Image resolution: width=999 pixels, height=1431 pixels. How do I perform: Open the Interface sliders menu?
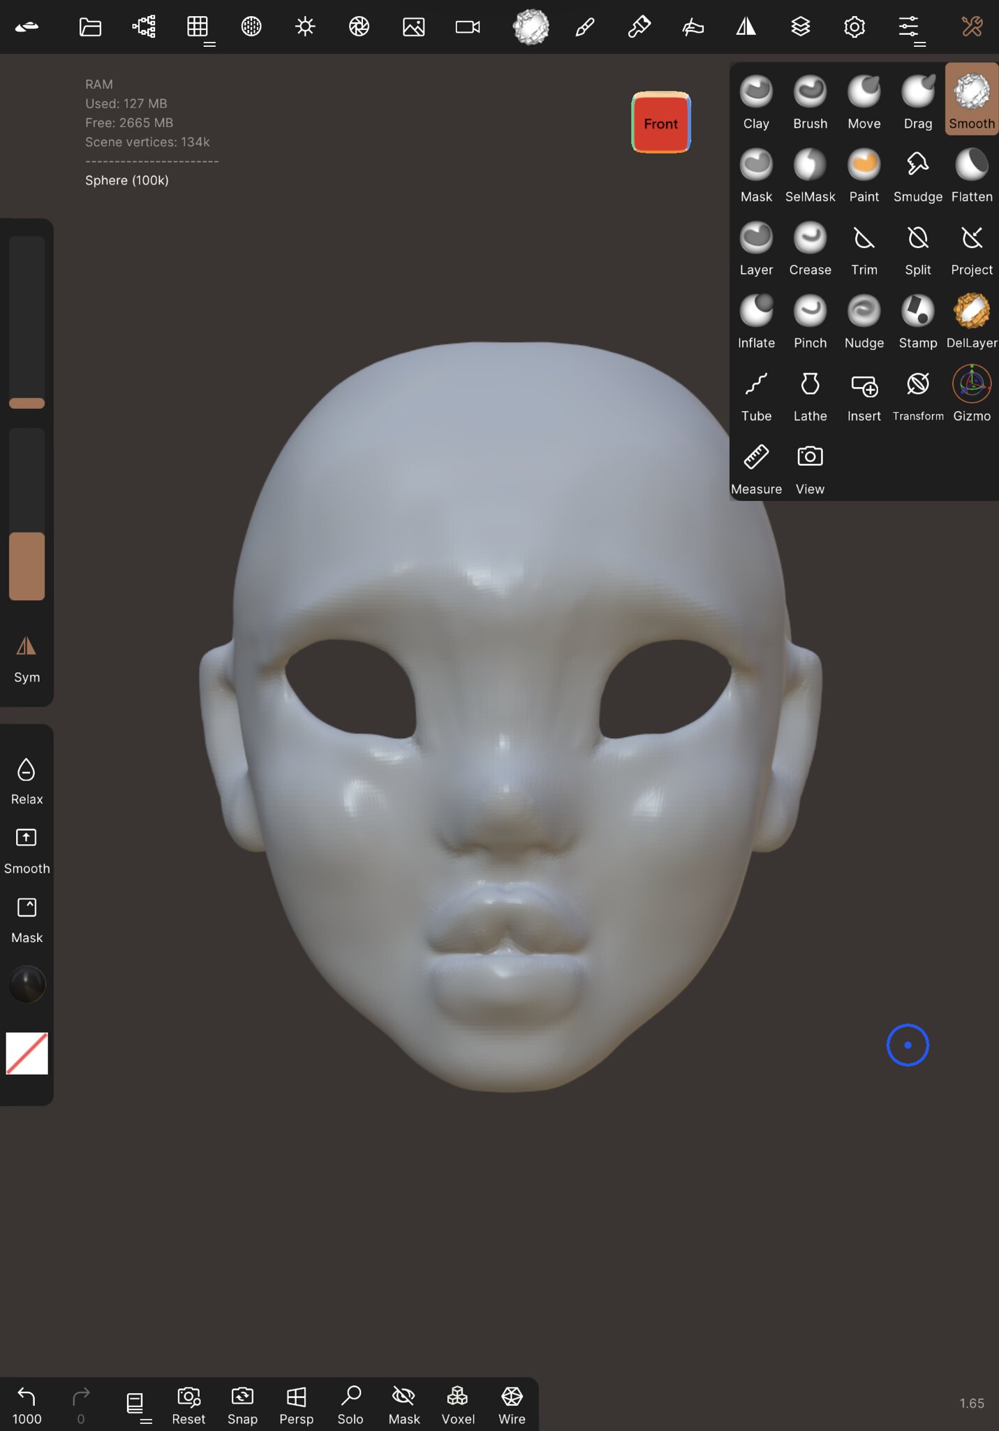point(908,27)
